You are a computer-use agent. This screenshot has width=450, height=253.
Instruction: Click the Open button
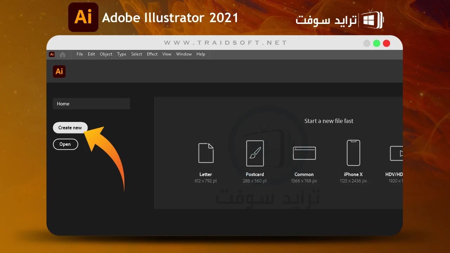[65, 144]
